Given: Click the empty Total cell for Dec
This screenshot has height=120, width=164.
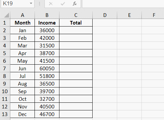Looking at the screenshot, I should 76,114.
